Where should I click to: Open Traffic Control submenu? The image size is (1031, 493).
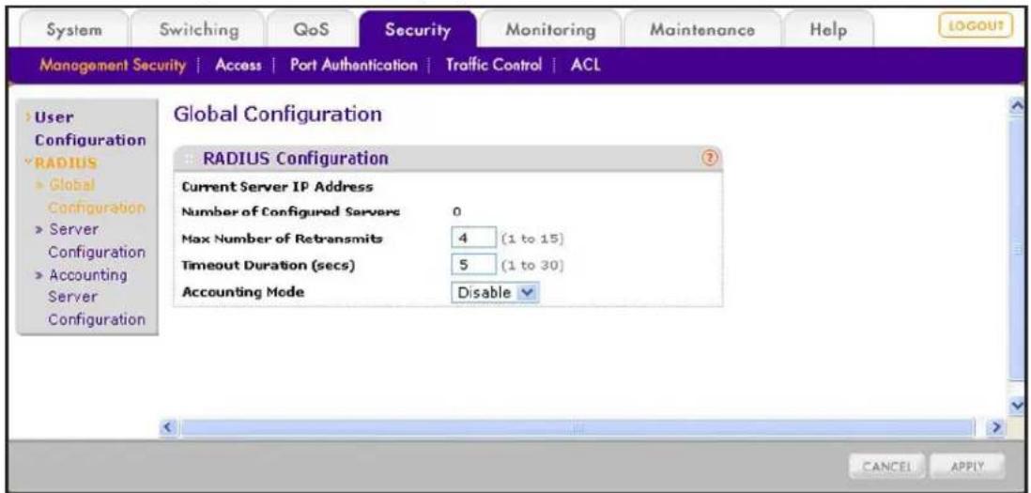[493, 65]
